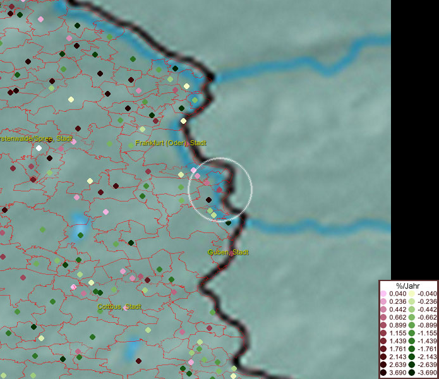Select the legend value 0.899
The image size is (439, 379).
pyautogui.click(x=397, y=325)
